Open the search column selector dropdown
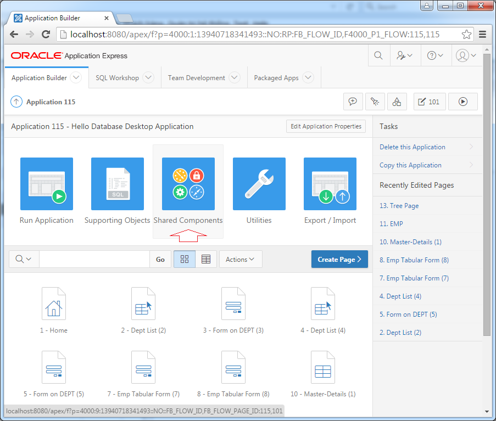The height and width of the screenshot is (421, 496). coord(24,259)
